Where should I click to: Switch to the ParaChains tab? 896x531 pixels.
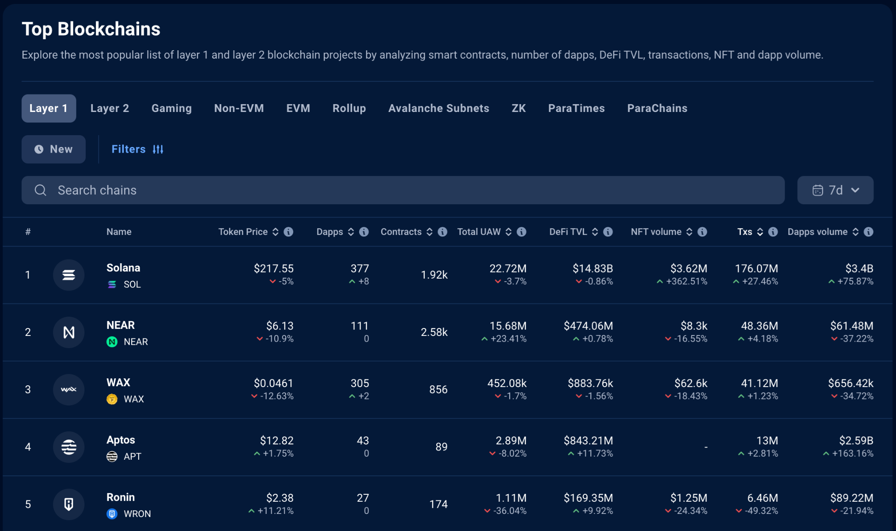coord(657,108)
